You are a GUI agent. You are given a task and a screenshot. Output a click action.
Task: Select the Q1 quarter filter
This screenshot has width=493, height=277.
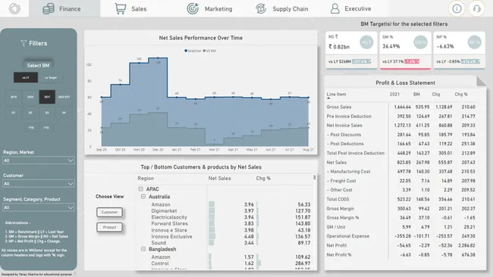pos(14,112)
